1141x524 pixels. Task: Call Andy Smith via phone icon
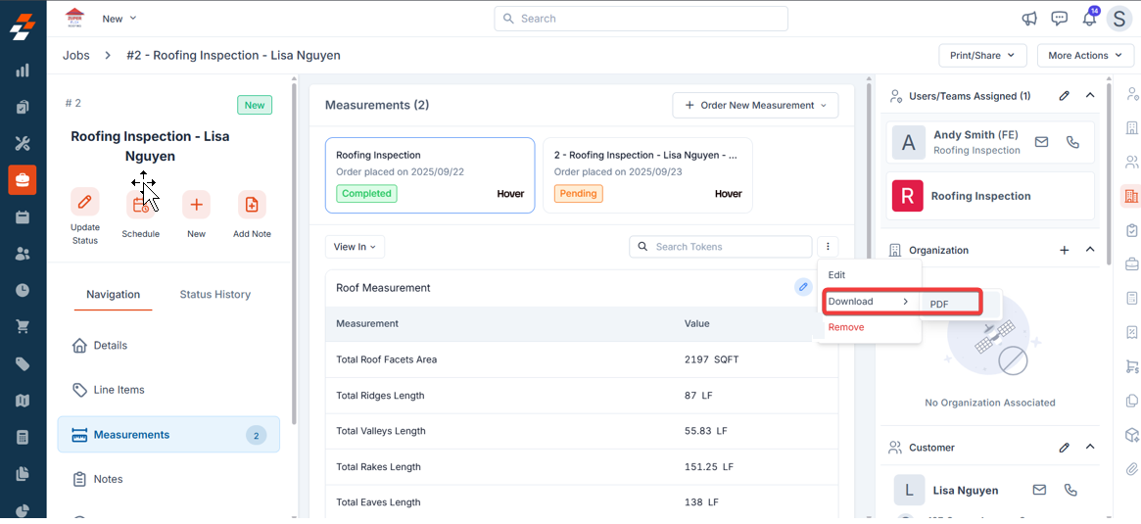(x=1072, y=142)
